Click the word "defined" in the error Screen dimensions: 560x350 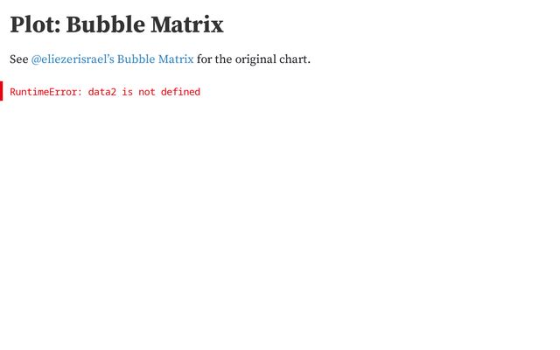point(180,92)
